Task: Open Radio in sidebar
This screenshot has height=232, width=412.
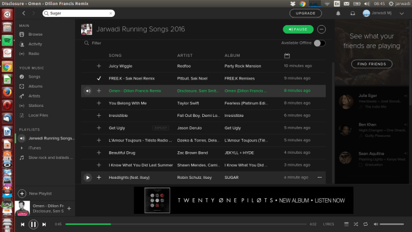Action: [34, 53]
